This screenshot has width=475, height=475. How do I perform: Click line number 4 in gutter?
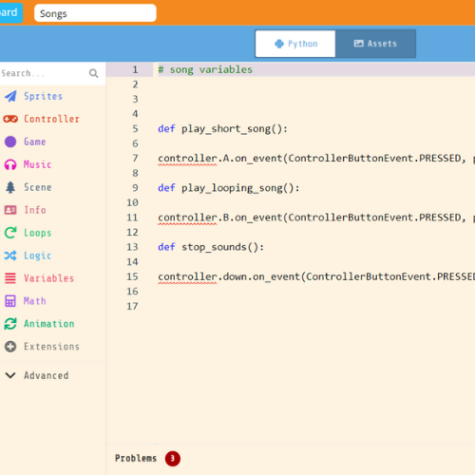[x=135, y=114]
